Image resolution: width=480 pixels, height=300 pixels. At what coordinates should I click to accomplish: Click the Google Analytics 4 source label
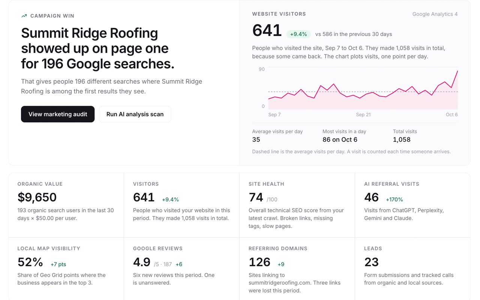pyautogui.click(x=435, y=14)
